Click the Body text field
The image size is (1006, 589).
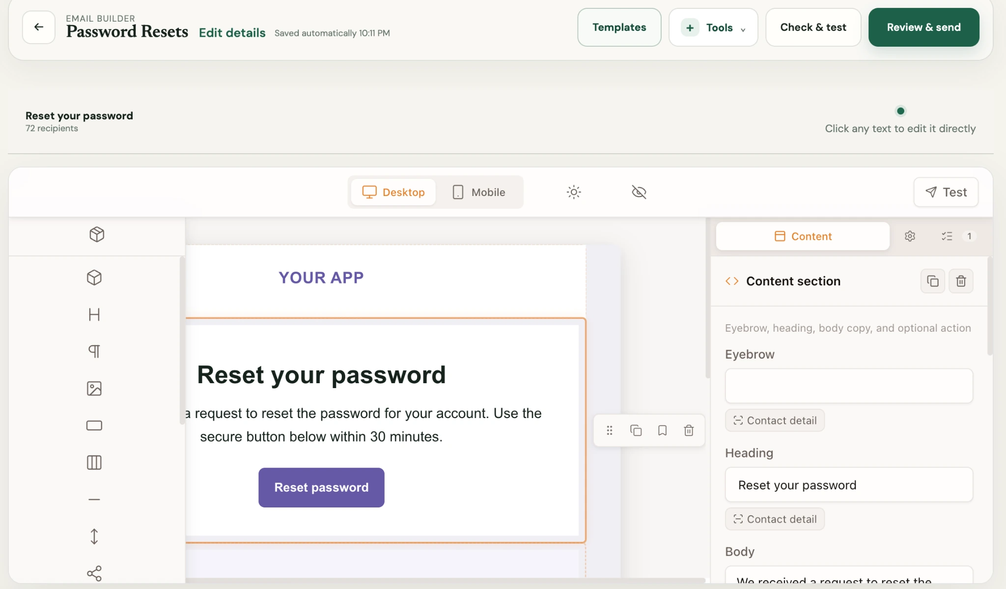849,576
